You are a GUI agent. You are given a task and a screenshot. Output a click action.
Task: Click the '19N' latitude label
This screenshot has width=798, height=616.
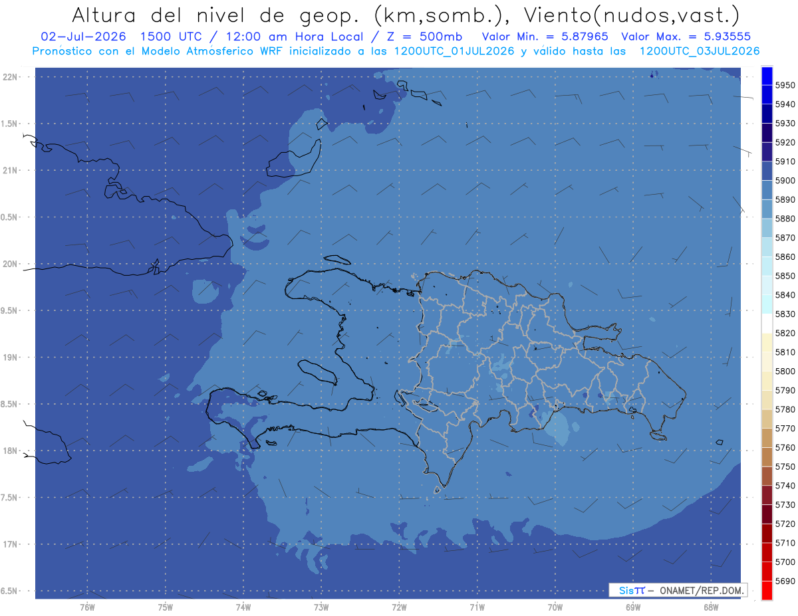(9, 357)
